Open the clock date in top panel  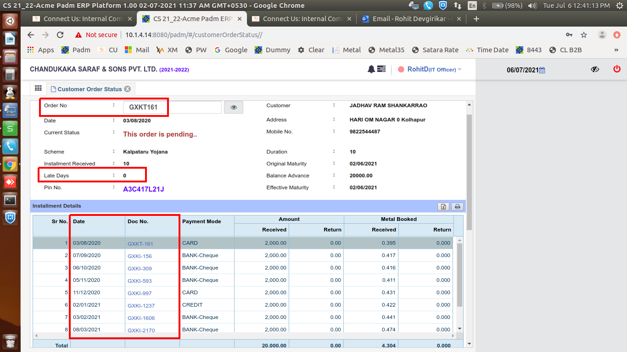click(577, 5)
